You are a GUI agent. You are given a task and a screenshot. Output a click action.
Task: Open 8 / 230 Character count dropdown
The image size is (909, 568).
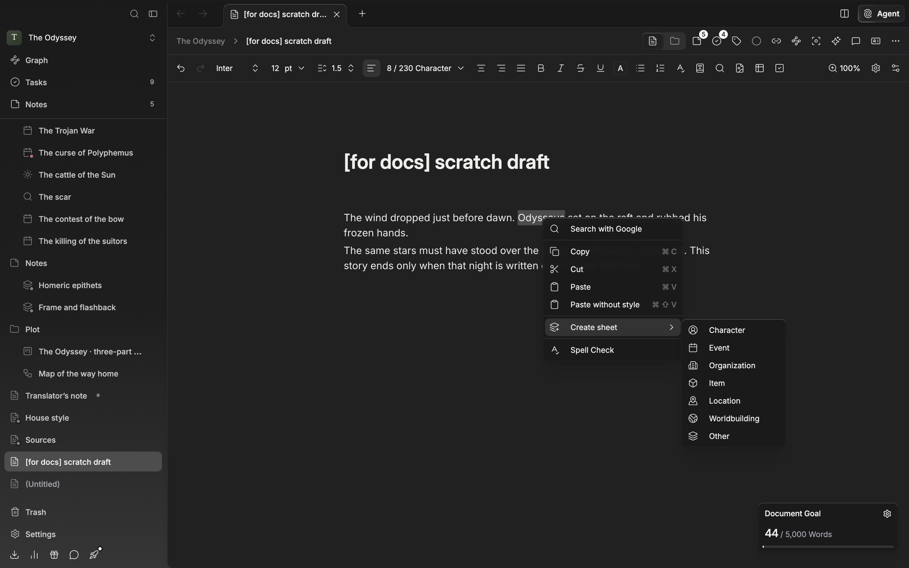(425, 68)
